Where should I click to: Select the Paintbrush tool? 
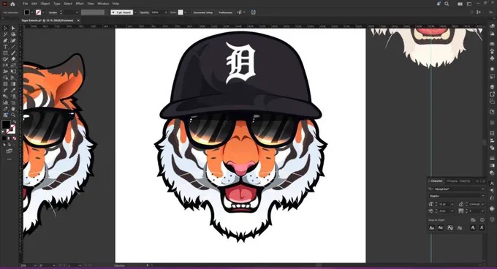coord(13,53)
